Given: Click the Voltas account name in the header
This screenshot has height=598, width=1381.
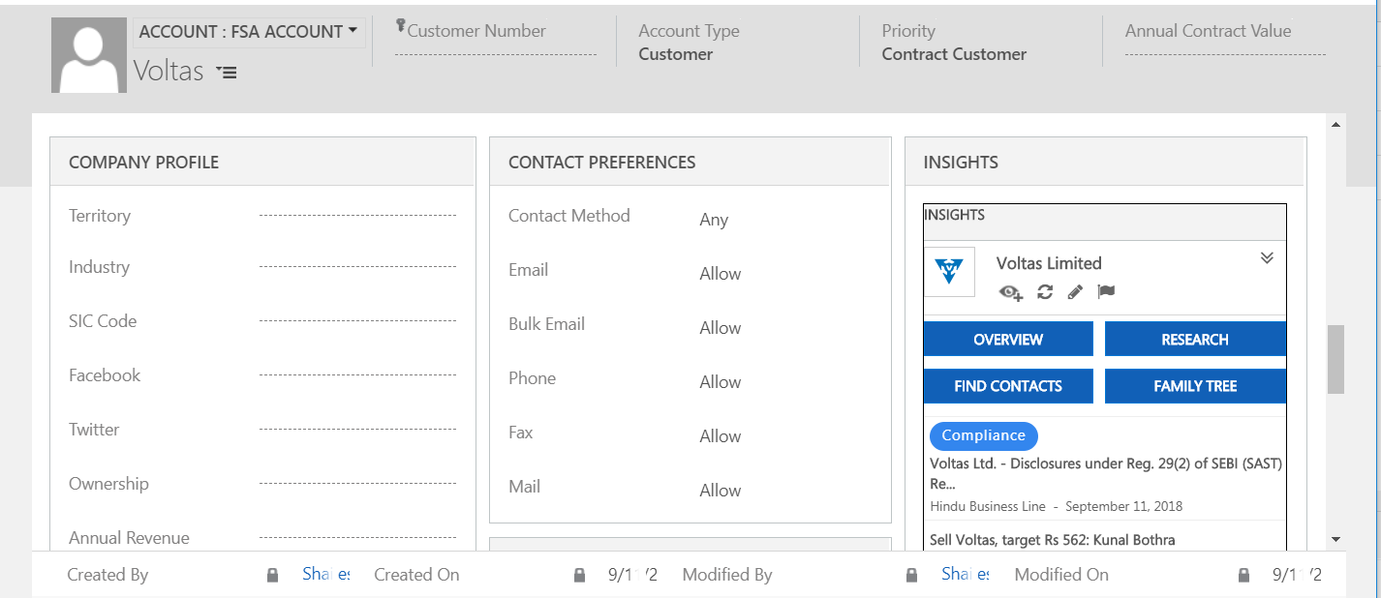Looking at the screenshot, I should pyautogui.click(x=169, y=72).
